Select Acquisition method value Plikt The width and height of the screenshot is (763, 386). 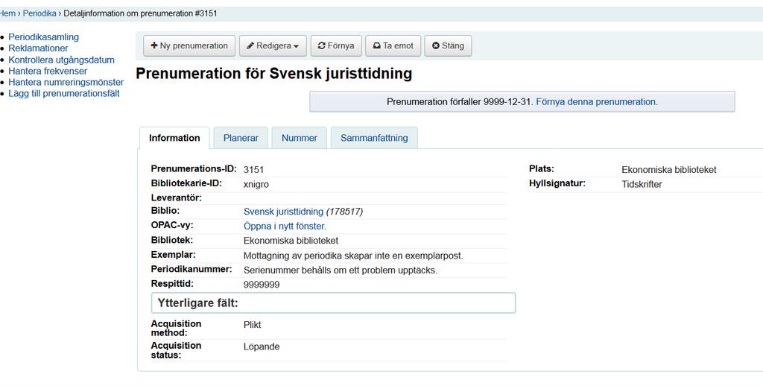click(x=252, y=325)
